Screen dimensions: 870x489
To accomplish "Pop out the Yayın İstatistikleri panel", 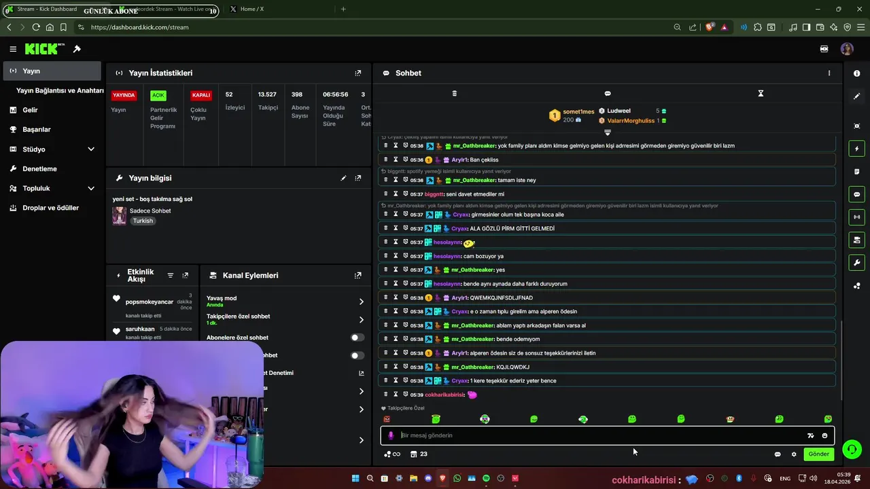I will pyautogui.click(x=358, y=73).
